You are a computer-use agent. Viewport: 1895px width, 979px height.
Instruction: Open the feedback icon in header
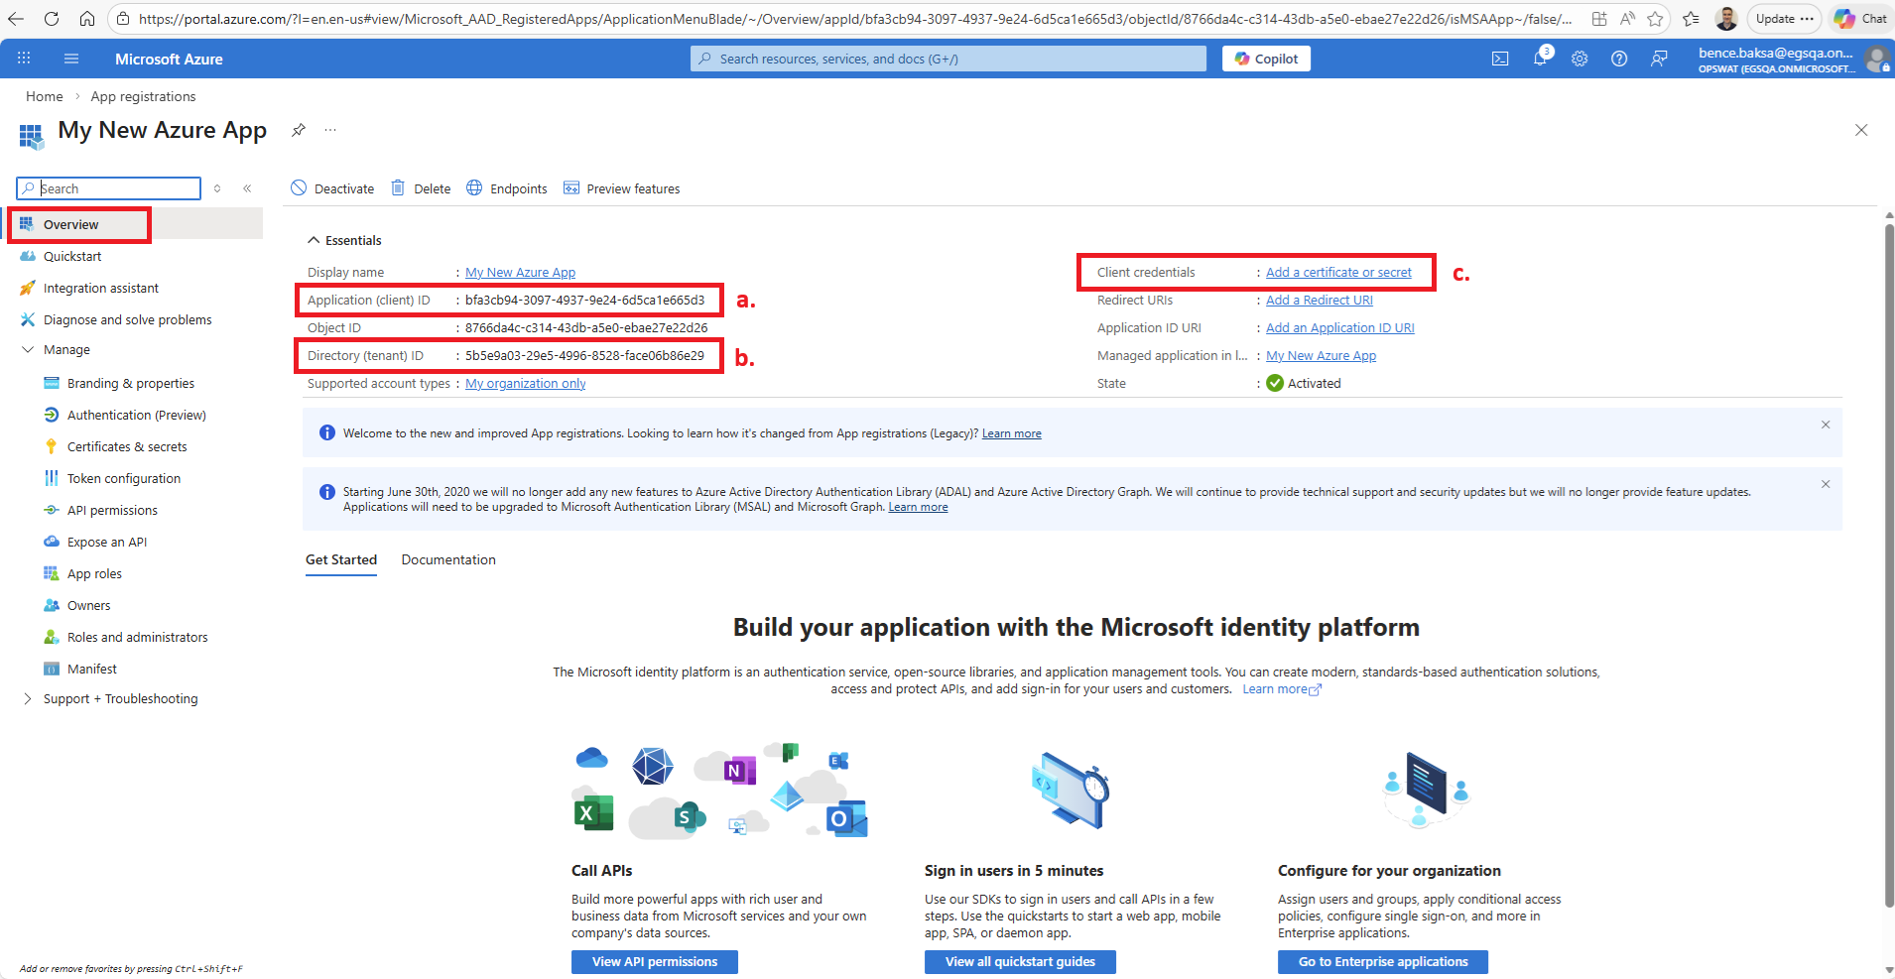[x=1659, y=59]
